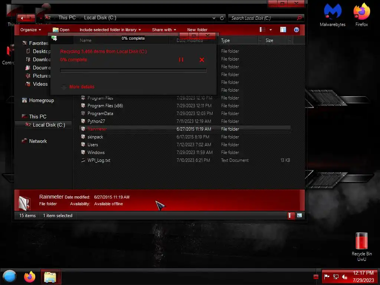Click File Explorer taskbar button
Viewport: 380px width, 285px height.
(50, 277)
